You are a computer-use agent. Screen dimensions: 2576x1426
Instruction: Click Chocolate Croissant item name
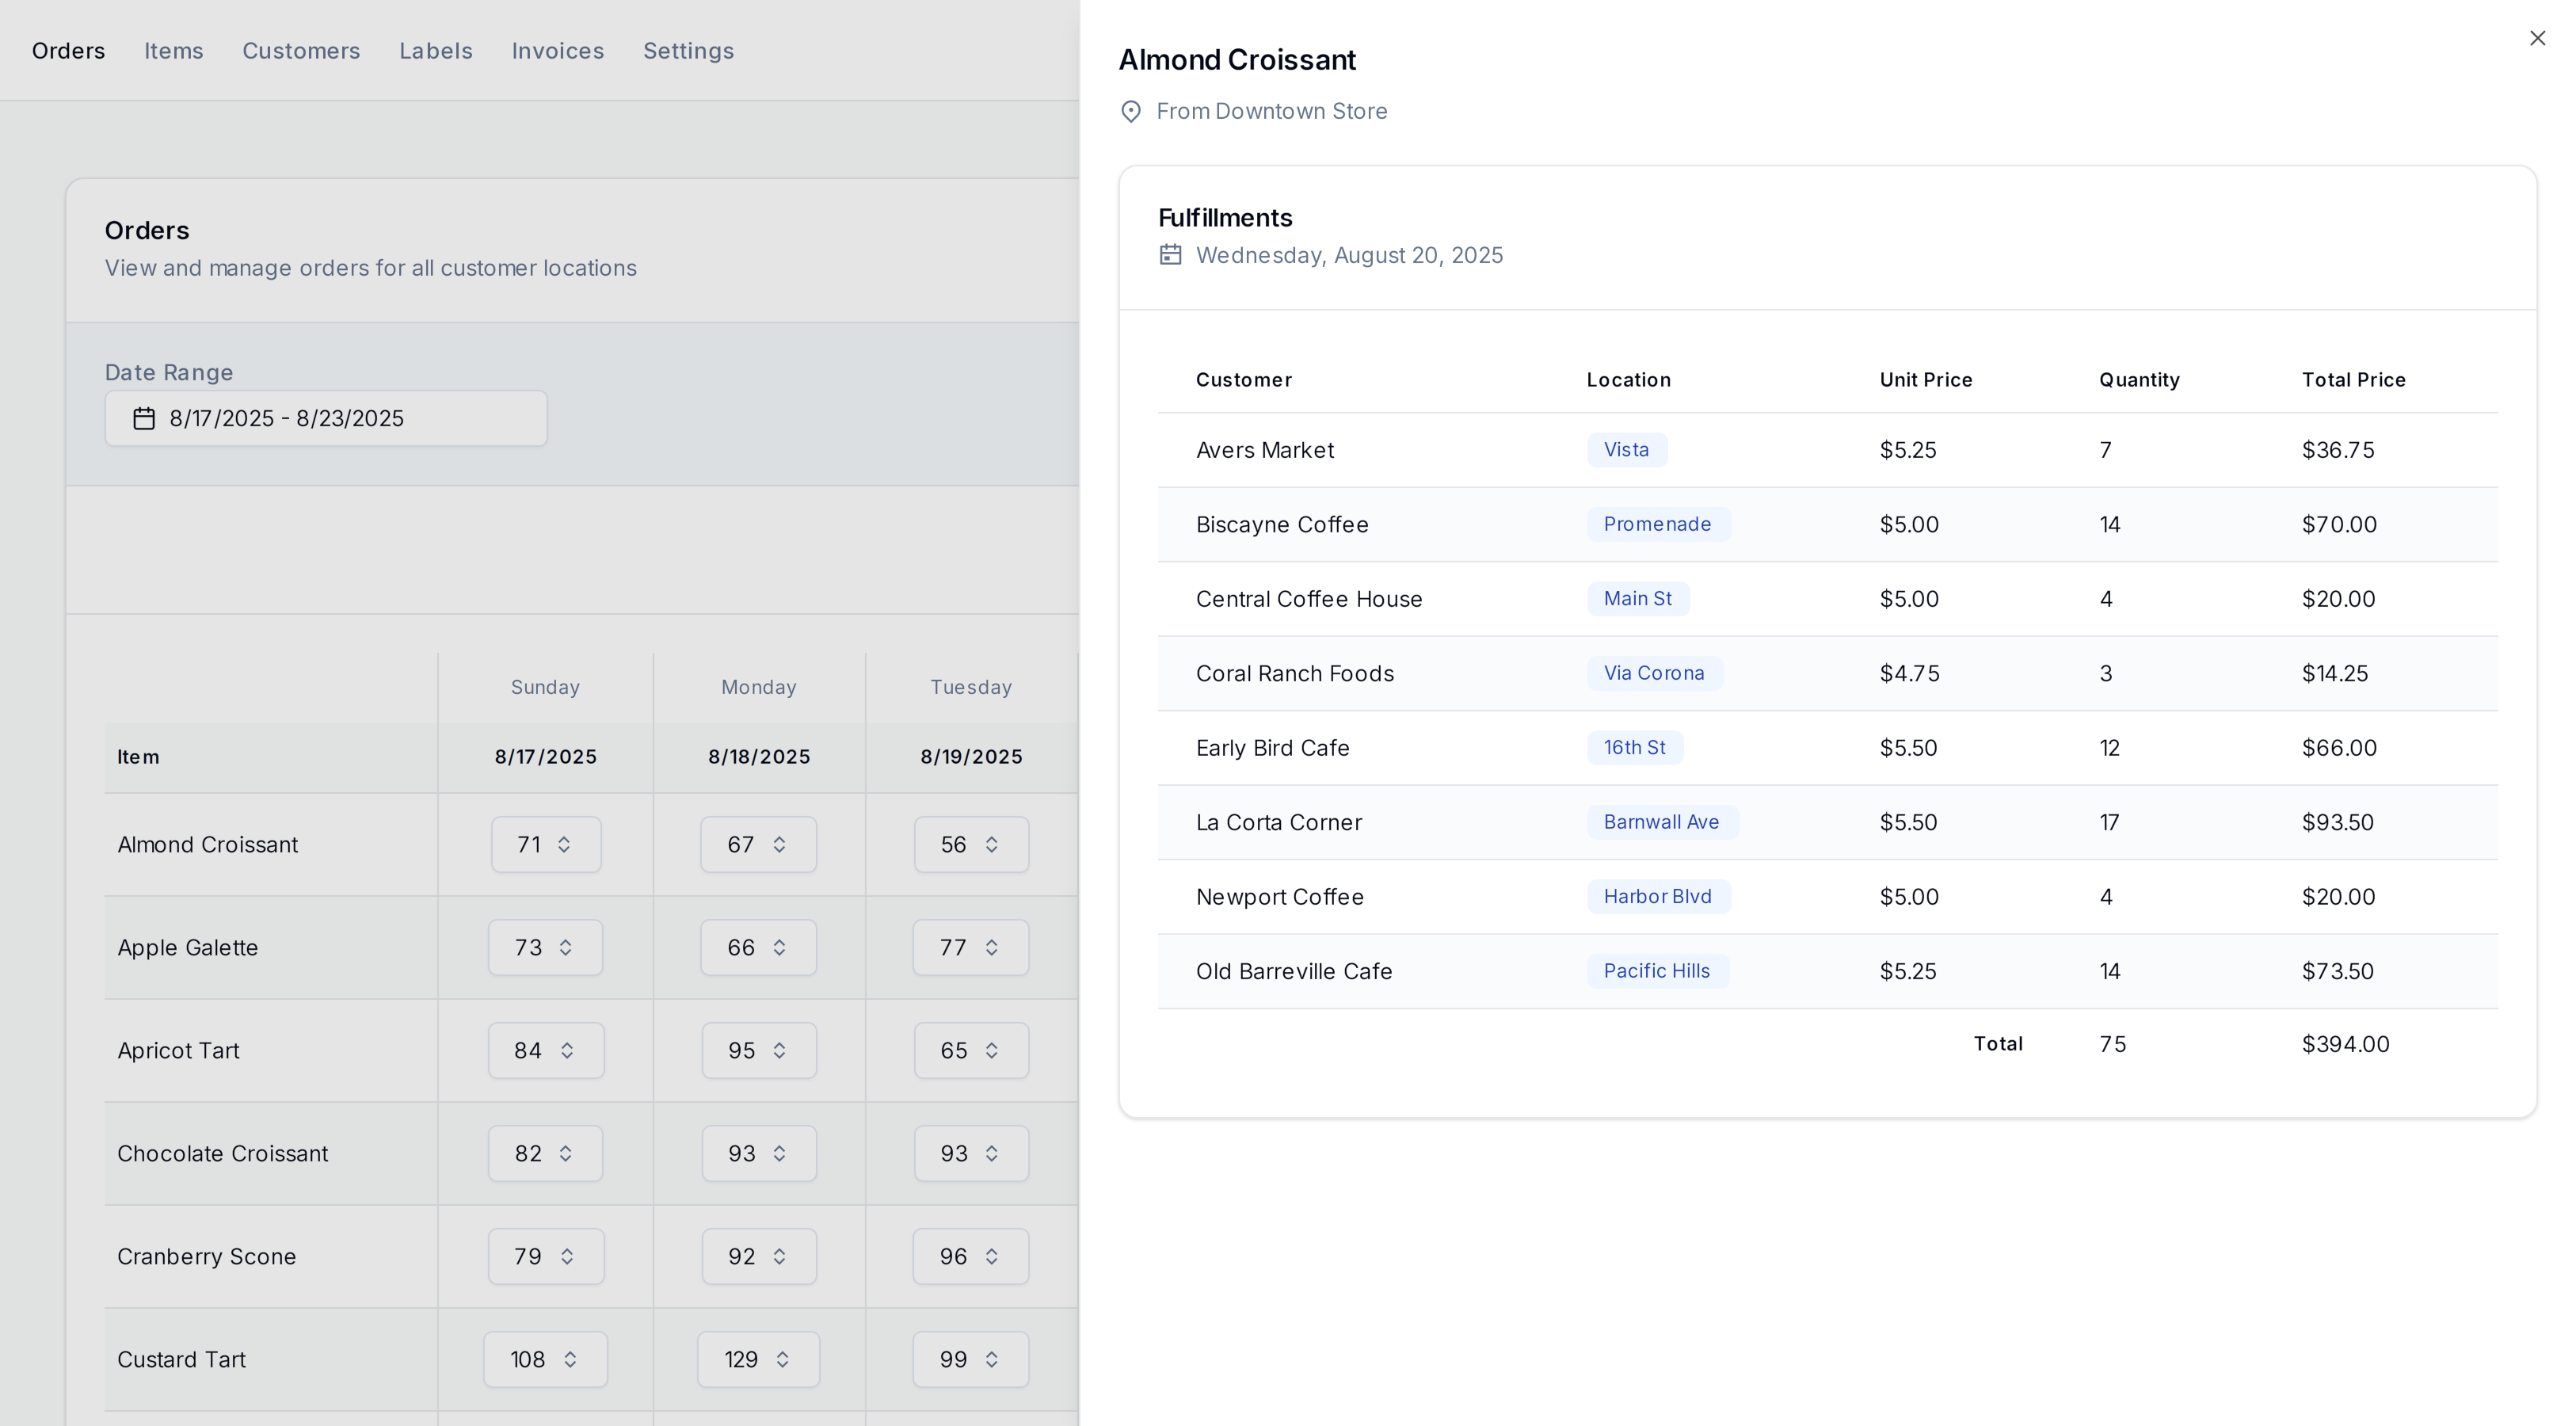coord(223,1153)
